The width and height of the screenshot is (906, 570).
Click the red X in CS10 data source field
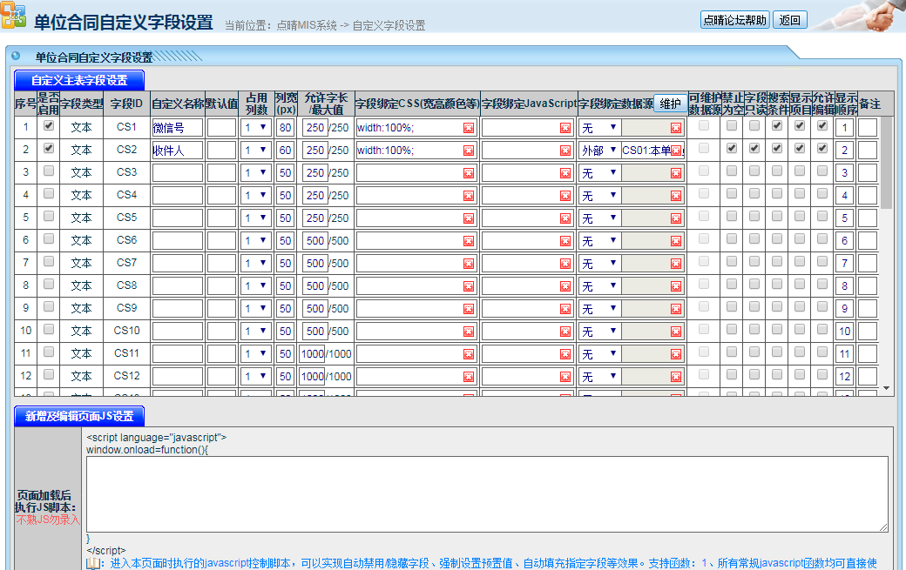coord(676,332)
